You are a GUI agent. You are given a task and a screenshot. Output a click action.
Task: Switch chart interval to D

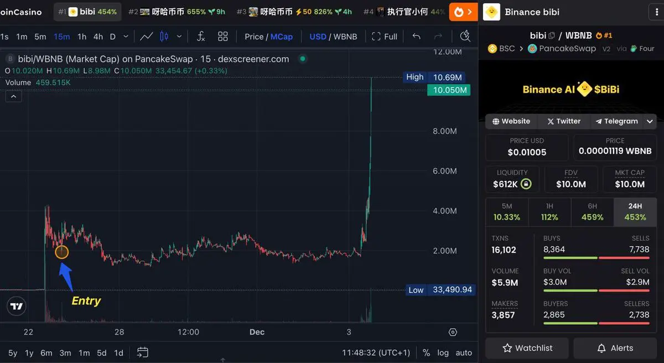coord(113,37)
